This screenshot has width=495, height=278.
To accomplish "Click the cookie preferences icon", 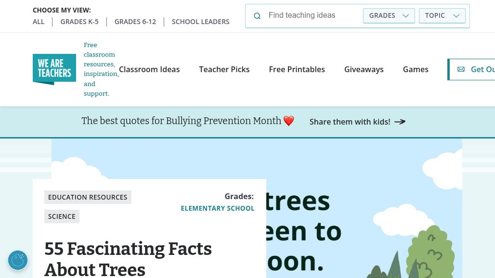I will point(18,260).
